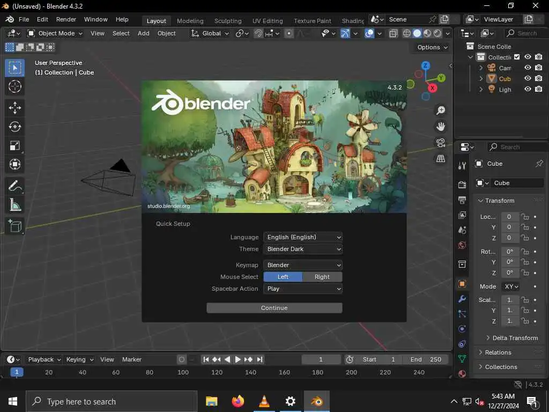Uncheck the Collection exclude checkbox
The image size is (549, 412).
pyautogui.click(x=517, y=57)
